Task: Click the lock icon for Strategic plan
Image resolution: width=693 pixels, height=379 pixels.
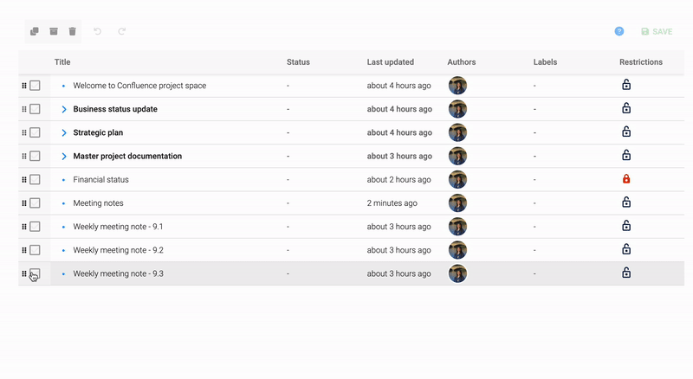Action: click(626, 132)
